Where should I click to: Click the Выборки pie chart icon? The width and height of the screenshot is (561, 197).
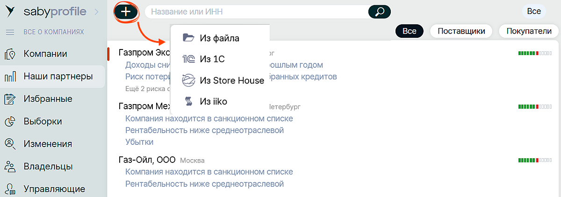pos(10,121)
